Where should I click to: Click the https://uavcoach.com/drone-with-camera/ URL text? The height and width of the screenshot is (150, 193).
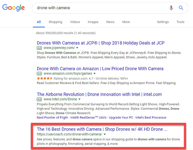69,134
